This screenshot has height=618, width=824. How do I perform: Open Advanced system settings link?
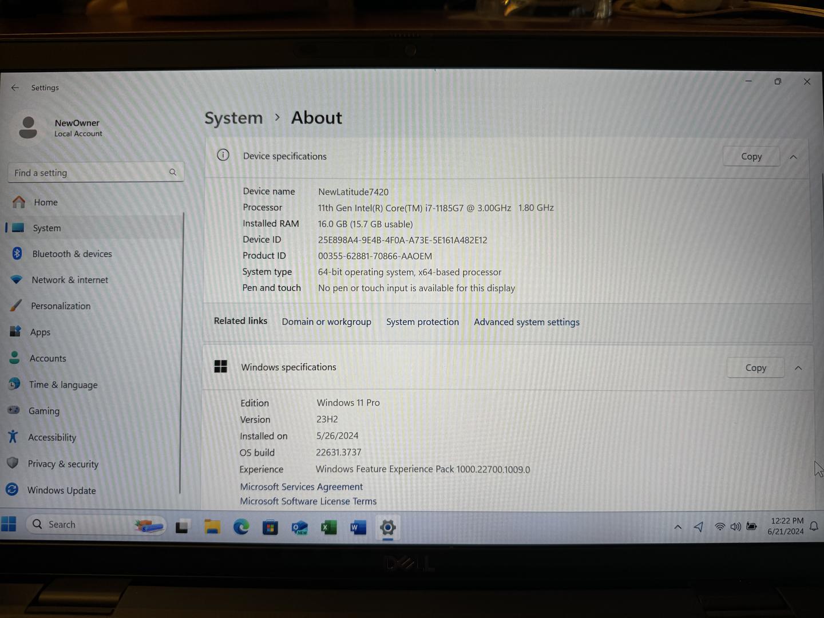[526, 322]
